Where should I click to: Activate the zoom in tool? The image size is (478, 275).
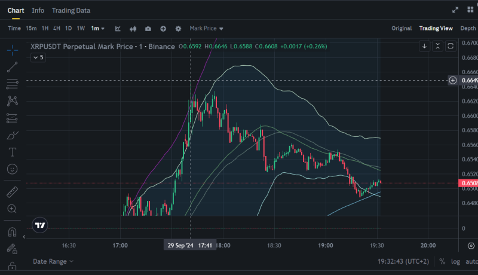click(x=12, y=209)
